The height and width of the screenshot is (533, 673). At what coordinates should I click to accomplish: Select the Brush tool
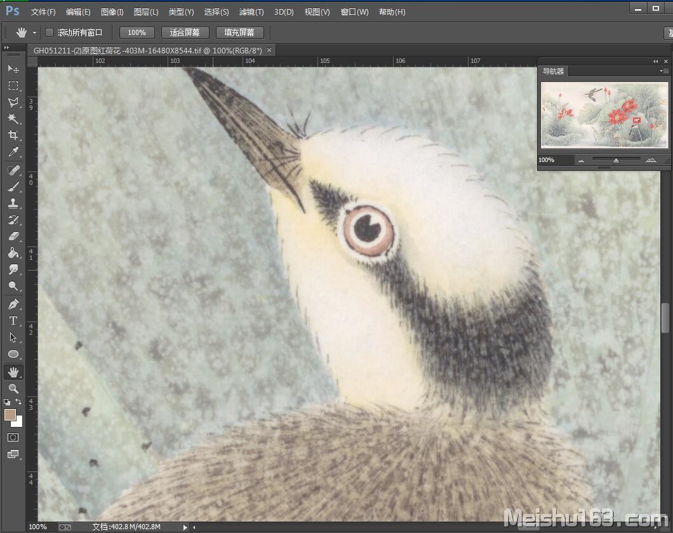pyautogui.click(x=13, y=187)
